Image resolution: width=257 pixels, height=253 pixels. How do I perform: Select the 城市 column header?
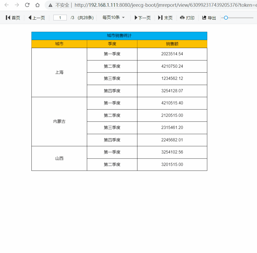click(59, 44)
